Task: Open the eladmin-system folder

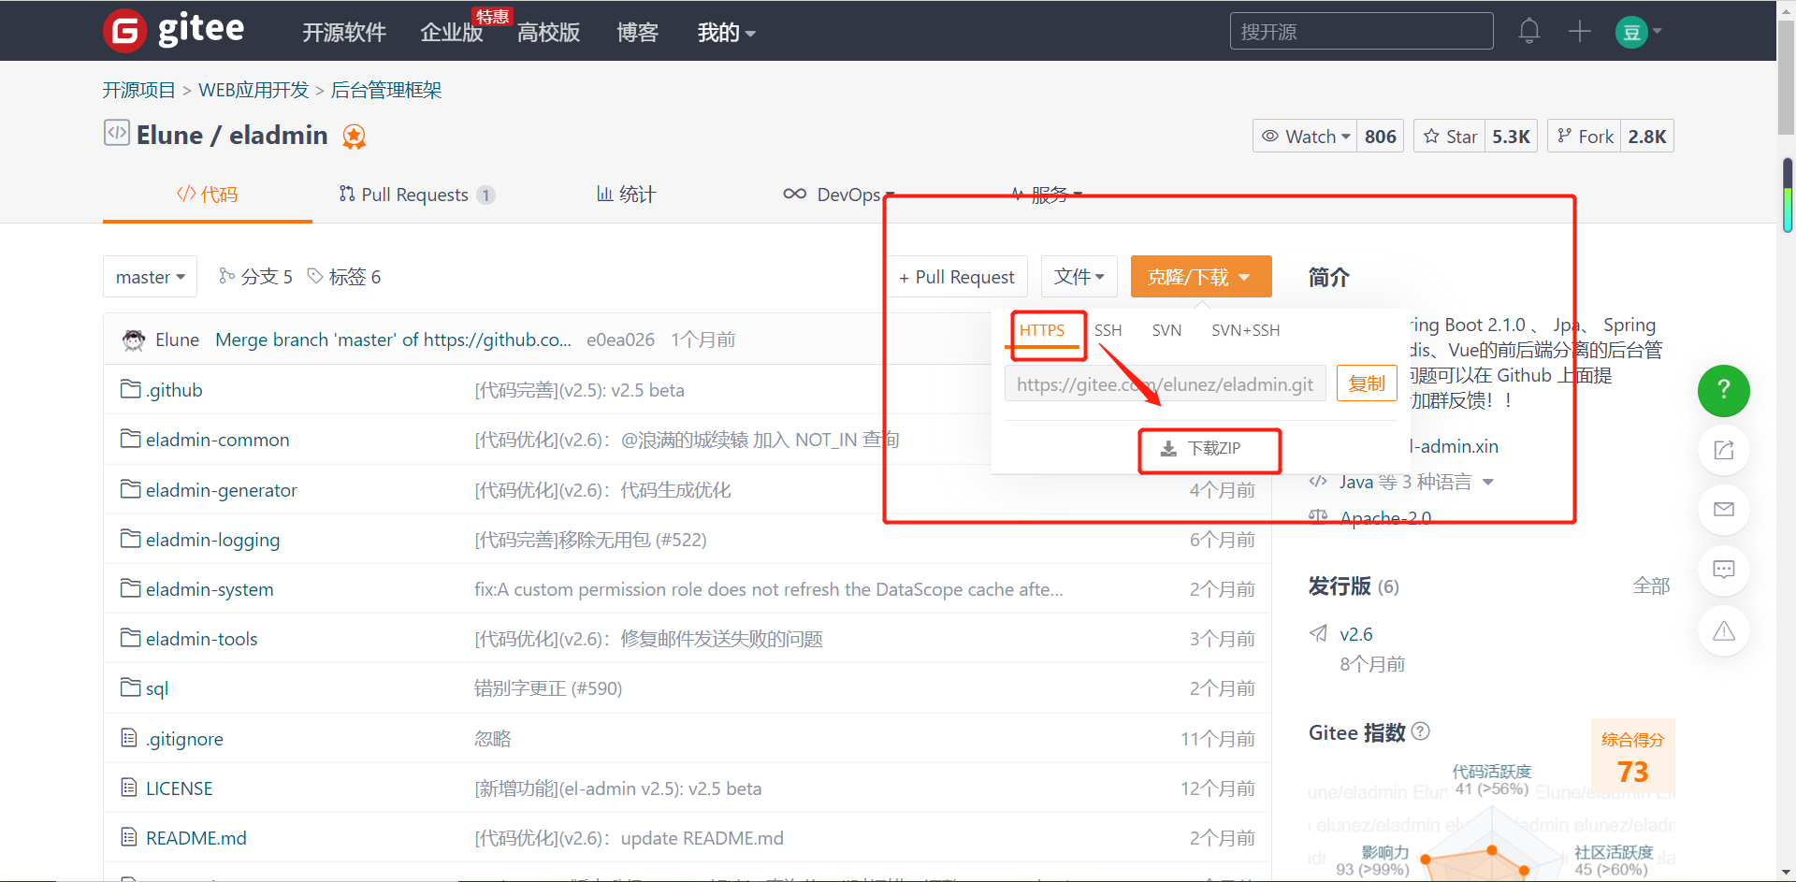Action: [x=210, y=589]
